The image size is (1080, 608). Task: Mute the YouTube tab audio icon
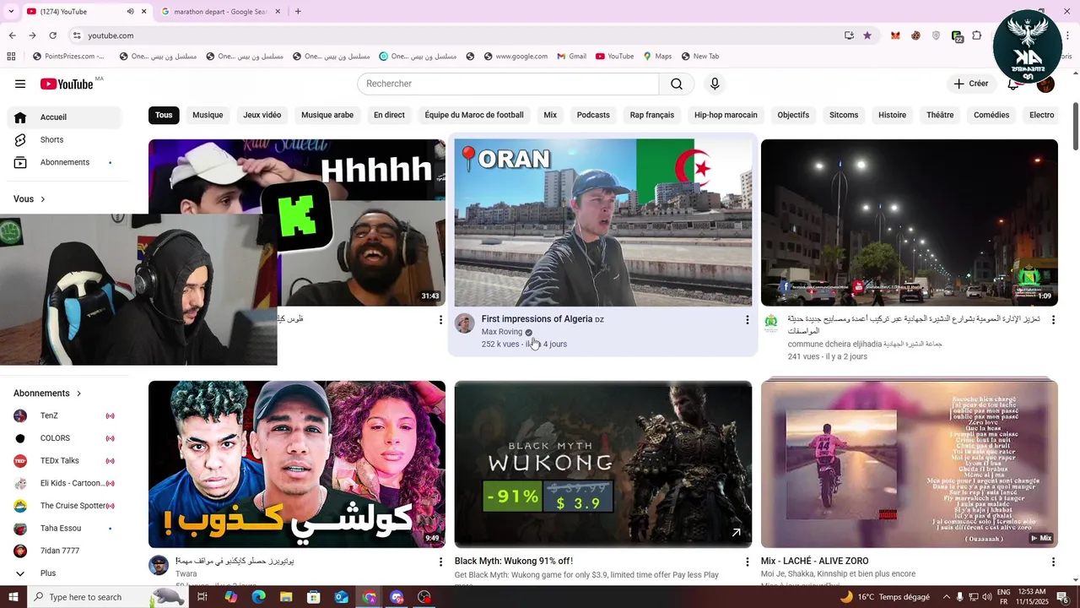[130, 12]
